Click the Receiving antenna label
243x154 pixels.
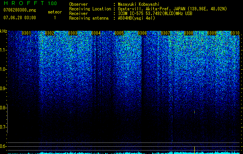pos(89,18)
